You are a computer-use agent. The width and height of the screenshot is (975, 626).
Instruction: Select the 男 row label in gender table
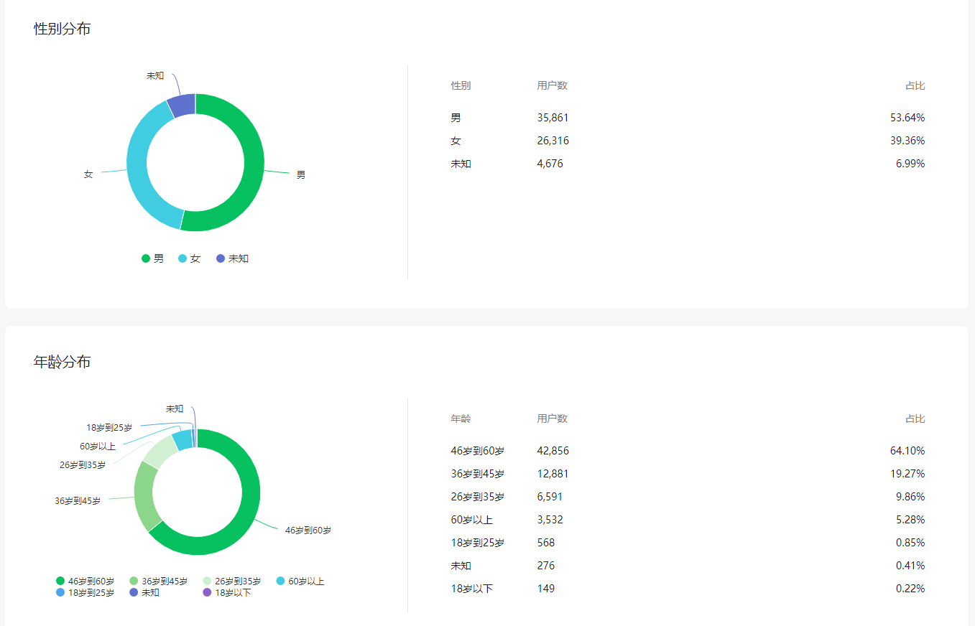click(x=456, y=118)
